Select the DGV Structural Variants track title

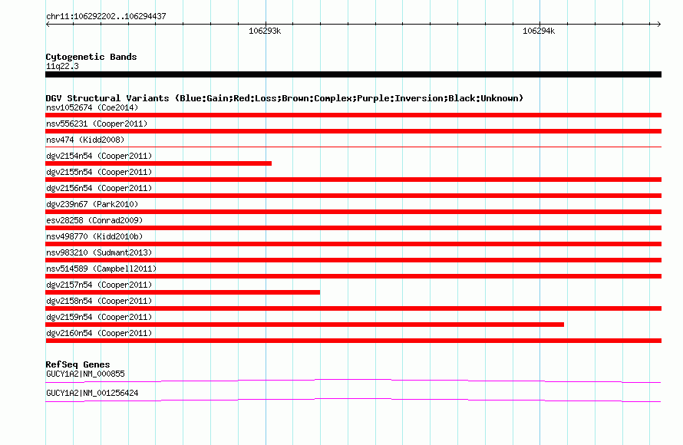pos(285,98)
